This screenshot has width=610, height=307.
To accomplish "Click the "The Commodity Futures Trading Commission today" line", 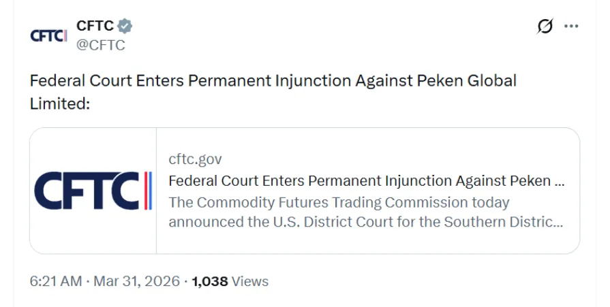I will coord(339,202).
